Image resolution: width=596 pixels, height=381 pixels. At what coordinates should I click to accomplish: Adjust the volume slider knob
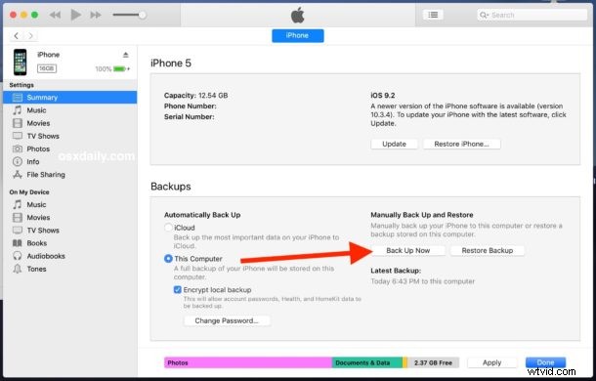[x=142, y=15]
